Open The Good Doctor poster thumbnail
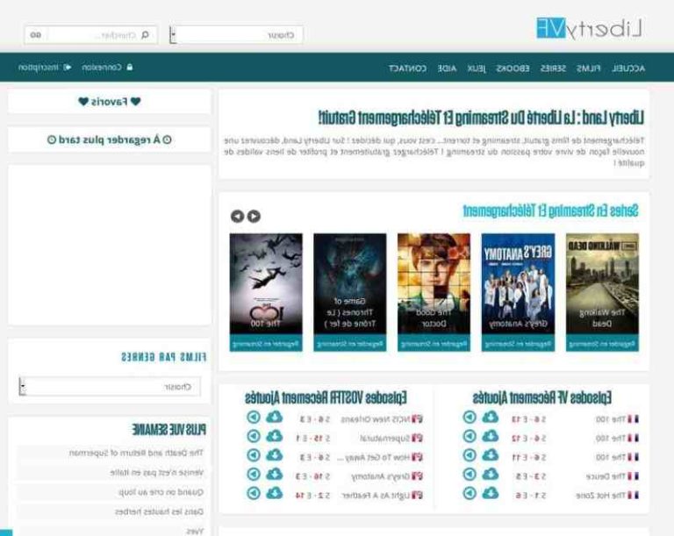The image size is (674, 536). point(434,283)
